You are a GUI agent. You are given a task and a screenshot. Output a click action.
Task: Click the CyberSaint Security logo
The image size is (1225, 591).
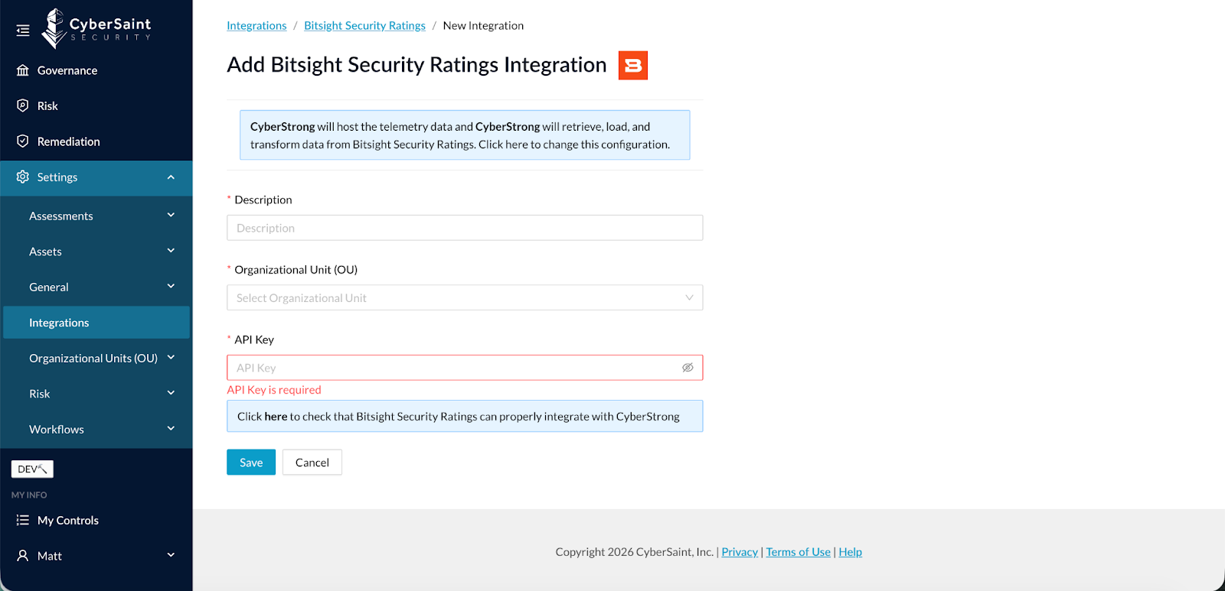(x=96, y=29)
